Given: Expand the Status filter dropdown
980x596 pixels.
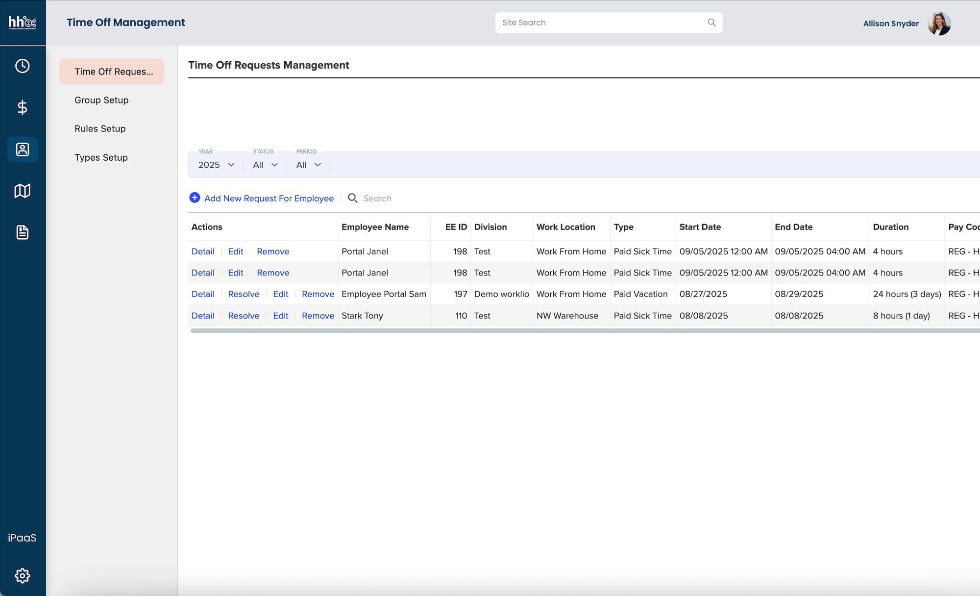Looking at the screenshot, I should tap(265, 165).
